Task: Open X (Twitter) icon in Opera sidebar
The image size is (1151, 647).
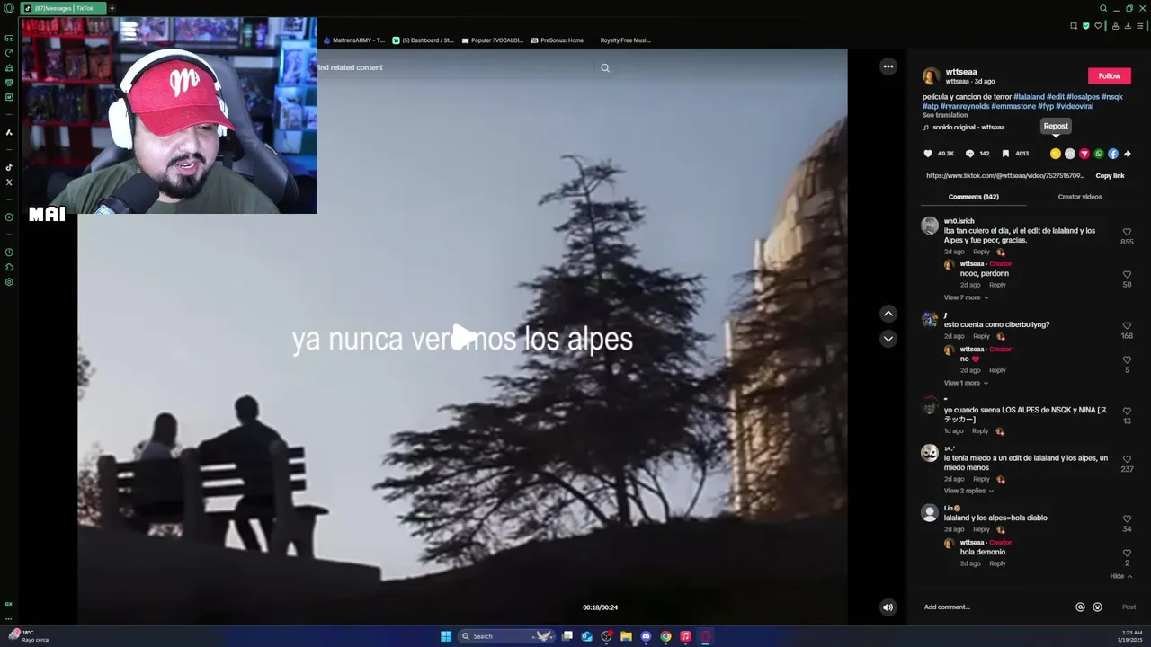Action: pos(9,182)
